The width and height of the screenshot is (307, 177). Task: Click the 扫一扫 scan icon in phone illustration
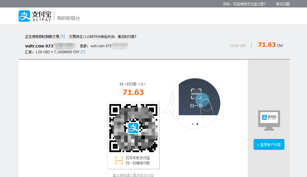pyautogui.click(x=196, y=94)
